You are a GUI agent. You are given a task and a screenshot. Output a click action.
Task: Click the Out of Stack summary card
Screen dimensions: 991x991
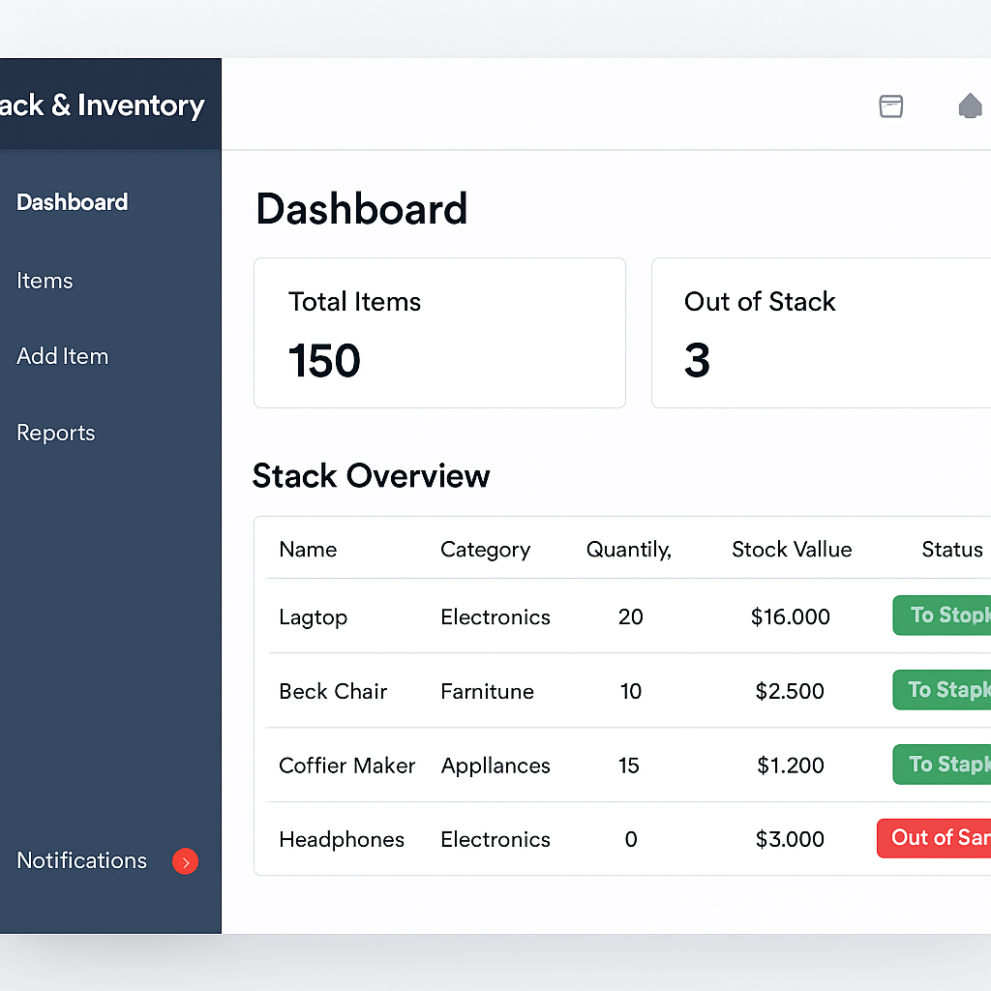[x=821, y=332]
